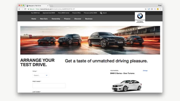
Task: Click the white BMW 3 Series image
Action: [x=127, y=86]
